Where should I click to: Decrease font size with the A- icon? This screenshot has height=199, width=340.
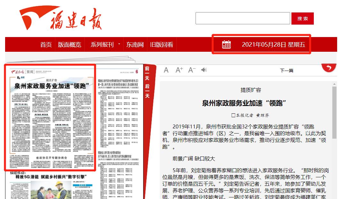click(191, 70)
